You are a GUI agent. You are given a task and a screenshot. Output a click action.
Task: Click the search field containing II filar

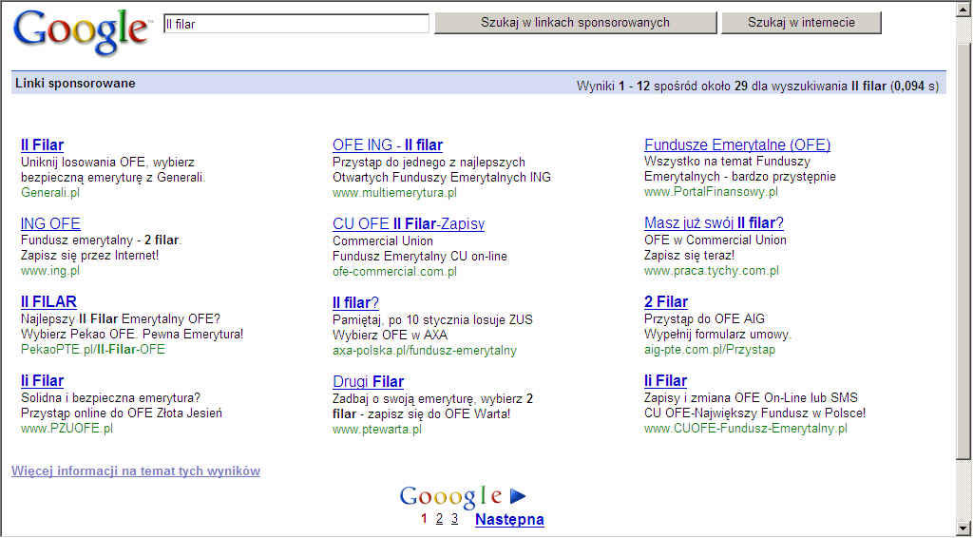tap(296, 24)
